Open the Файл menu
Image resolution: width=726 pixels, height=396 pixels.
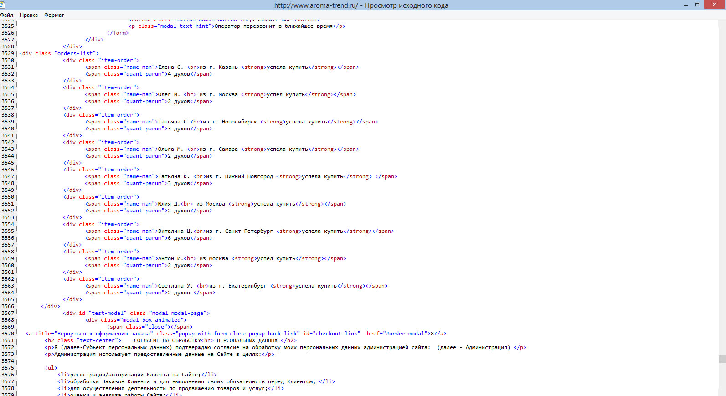tap(7, 15)
